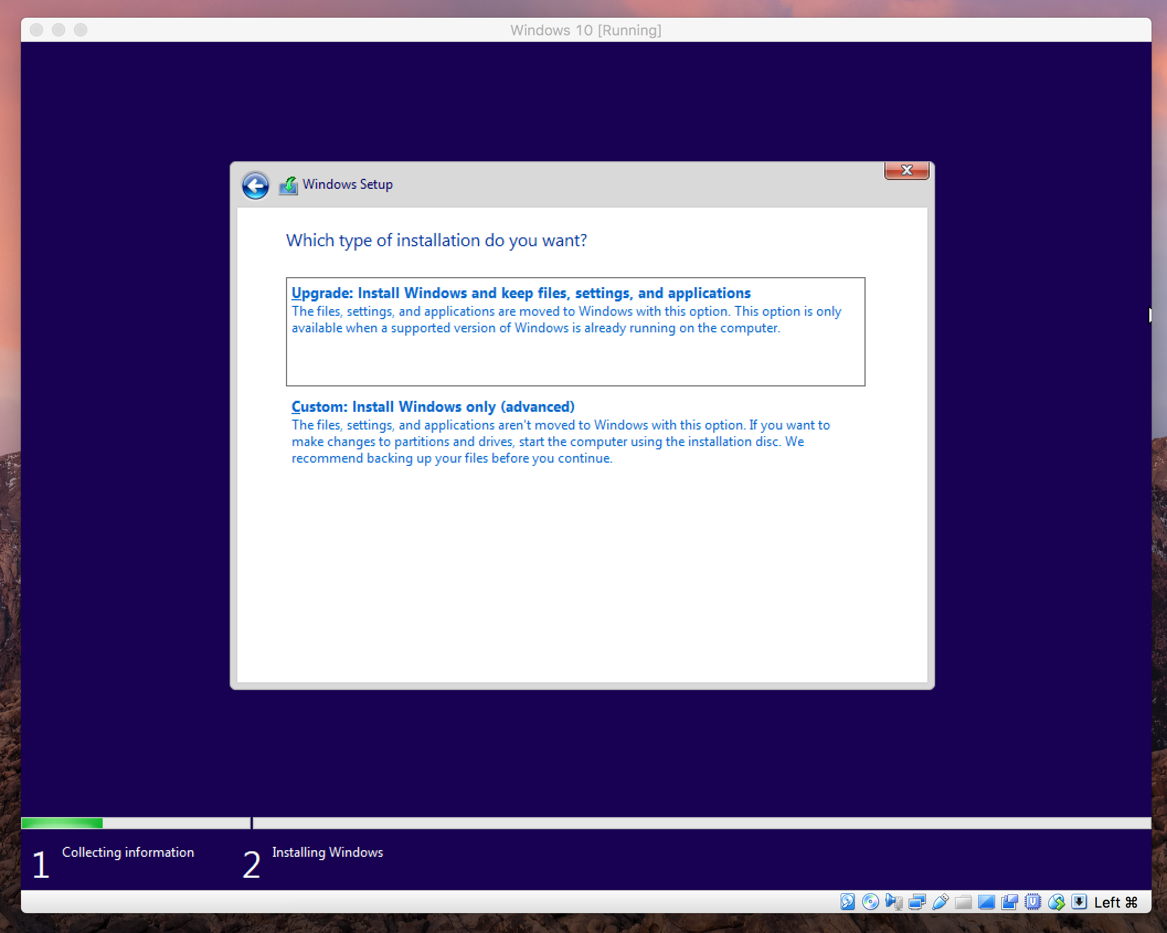
Task: Click the mouse integration indicator
Action: [1056, 902]
